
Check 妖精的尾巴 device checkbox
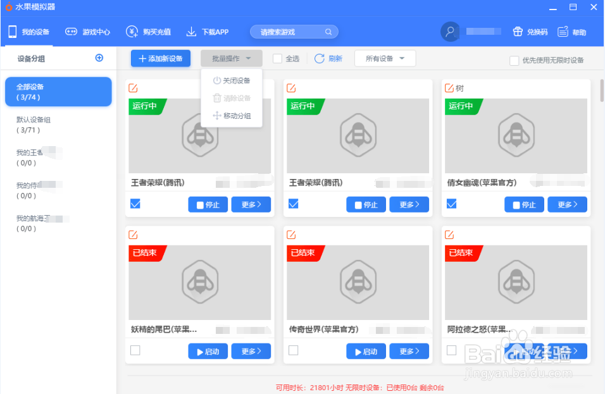[135, 350]
